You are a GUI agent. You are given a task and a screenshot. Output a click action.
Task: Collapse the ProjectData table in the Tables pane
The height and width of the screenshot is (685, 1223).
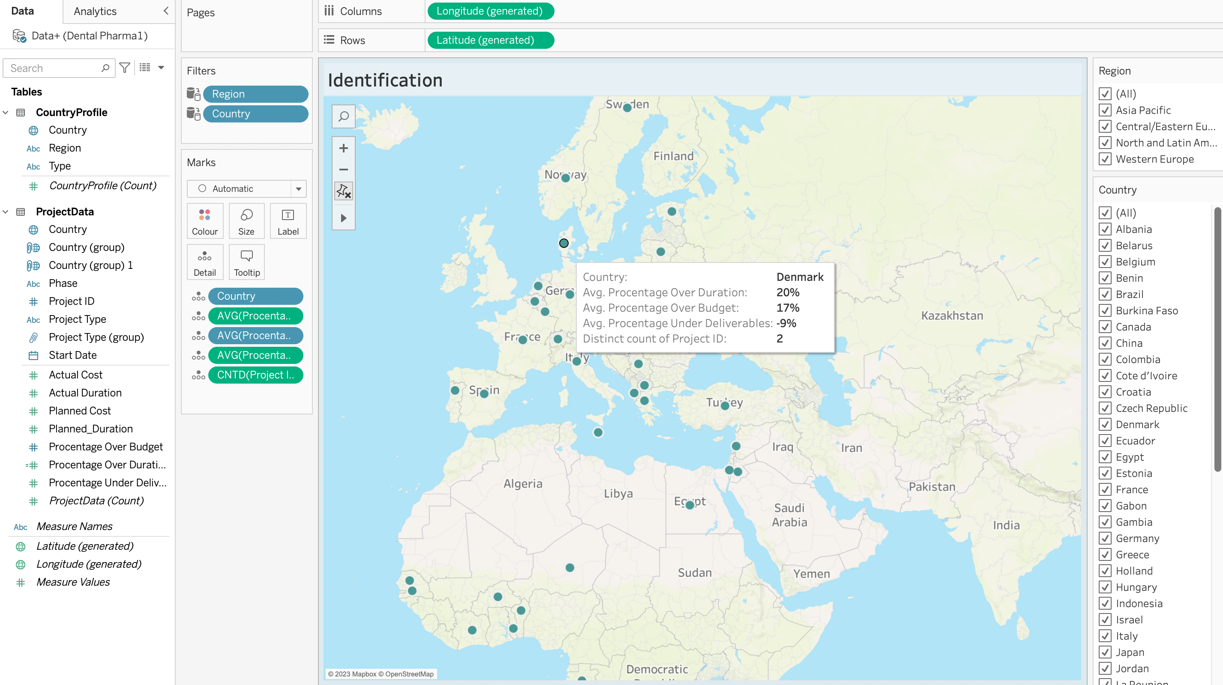(5, 211)
